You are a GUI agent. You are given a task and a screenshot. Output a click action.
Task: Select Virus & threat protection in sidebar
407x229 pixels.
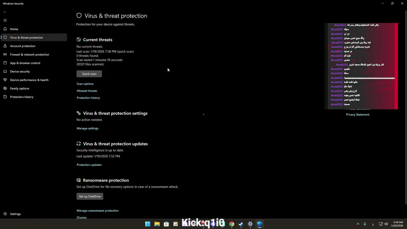click(34, 38)
